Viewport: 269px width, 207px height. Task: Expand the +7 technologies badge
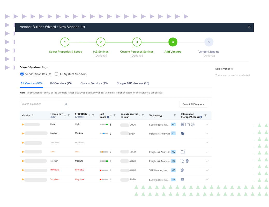point(174,133)
